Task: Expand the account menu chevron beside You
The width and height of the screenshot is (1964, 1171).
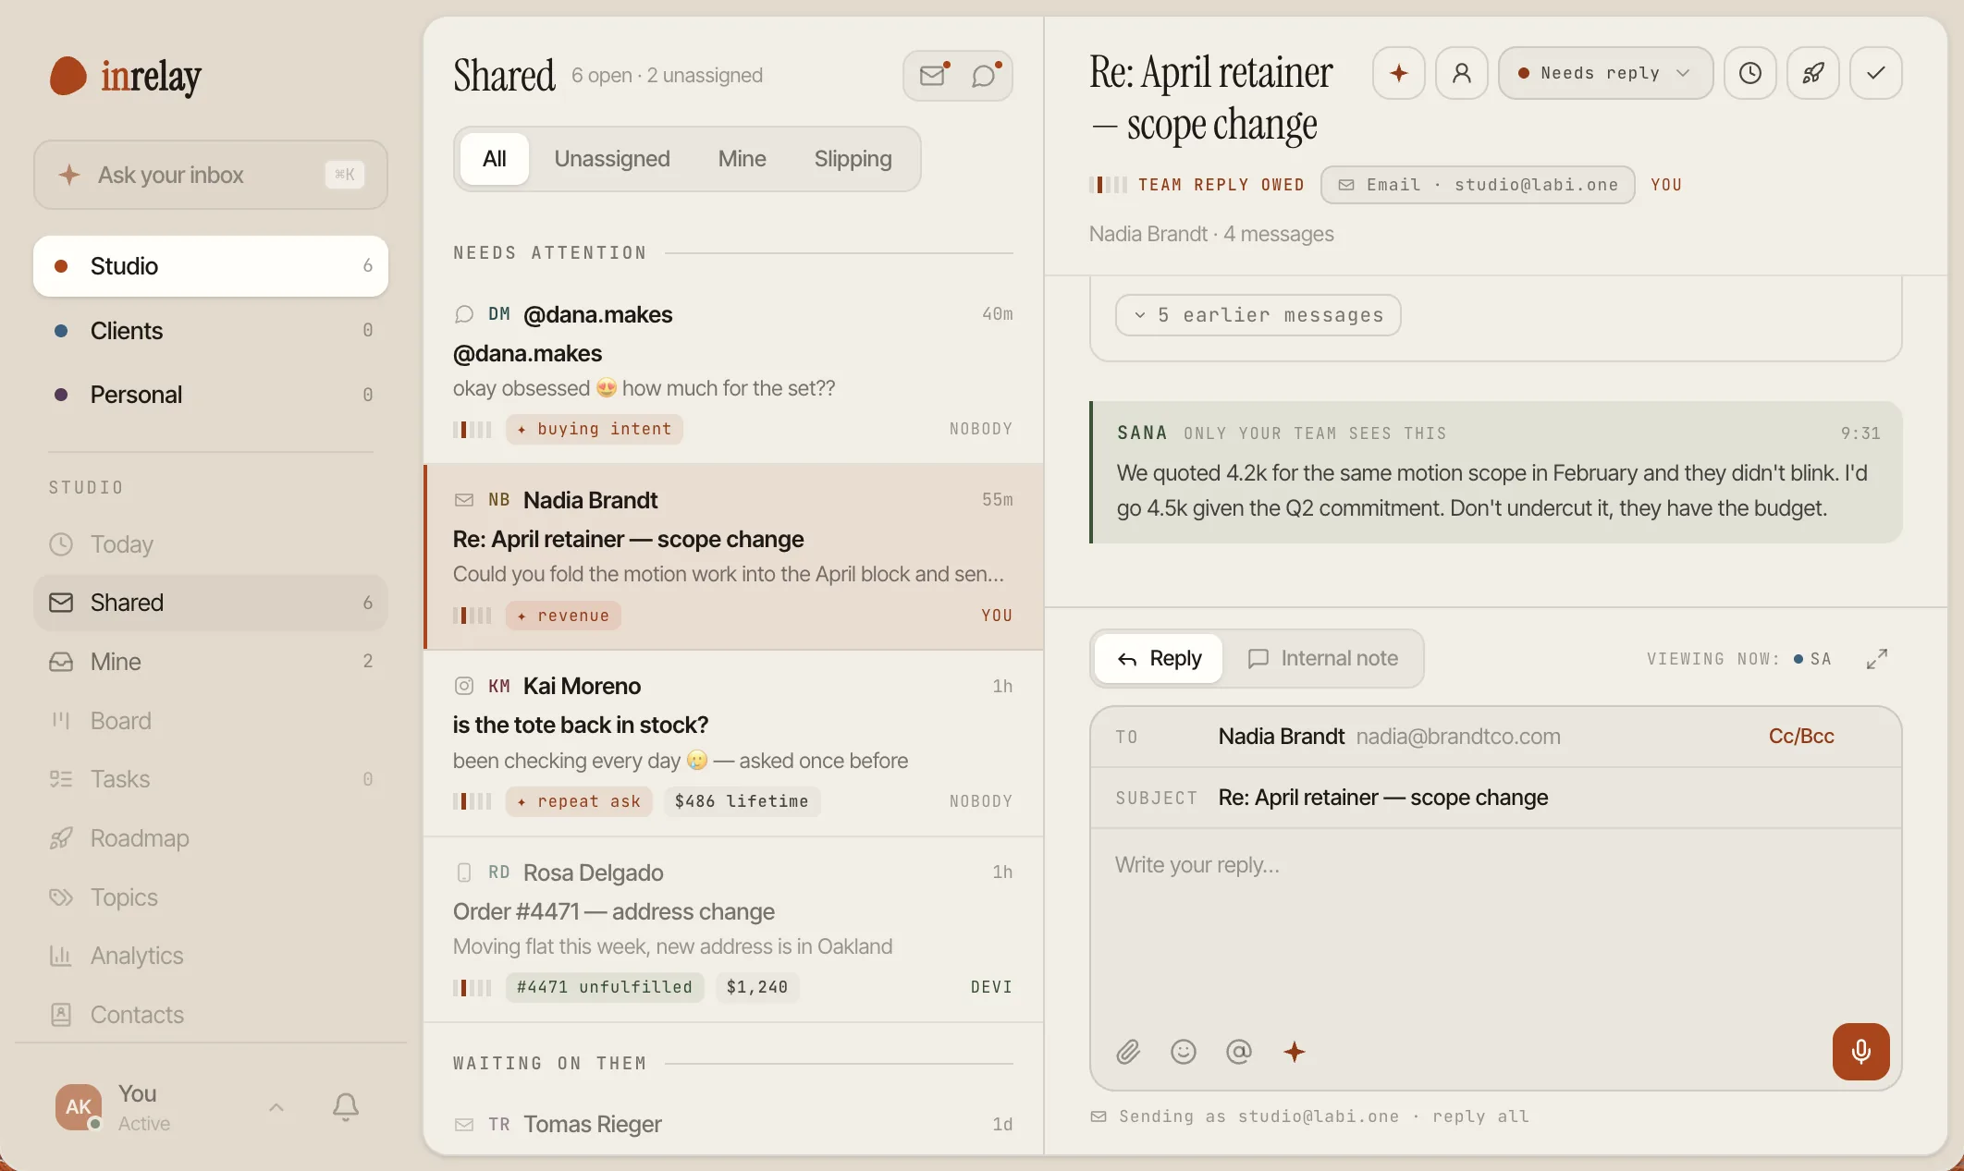Action: [x=276, y=1107]
